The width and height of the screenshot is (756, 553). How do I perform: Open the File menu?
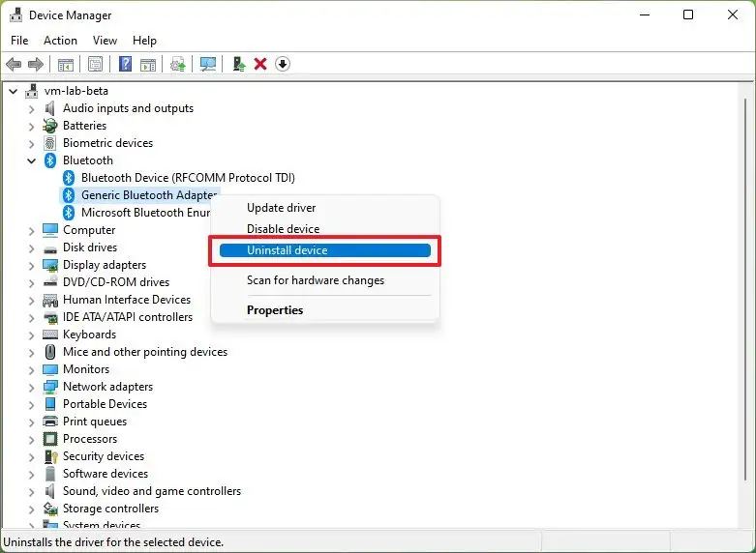click(19, 41)
